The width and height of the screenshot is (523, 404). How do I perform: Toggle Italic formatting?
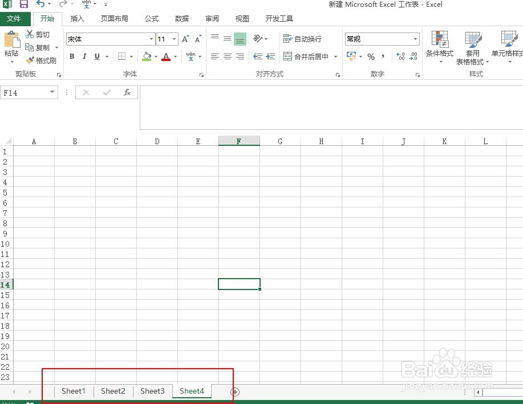coord(84,56)
